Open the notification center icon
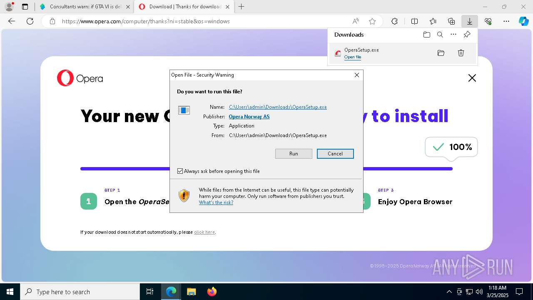The width and height of the screenshot is (533, 300). click(519, 292)
